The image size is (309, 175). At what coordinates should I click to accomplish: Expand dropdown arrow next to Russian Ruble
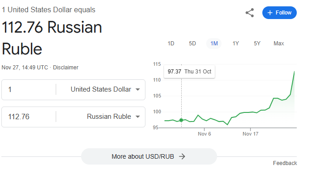coord(138,117)
